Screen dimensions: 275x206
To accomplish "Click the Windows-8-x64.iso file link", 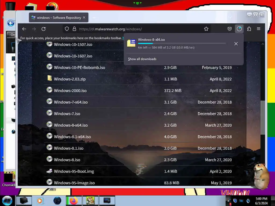I will (71, 125).
